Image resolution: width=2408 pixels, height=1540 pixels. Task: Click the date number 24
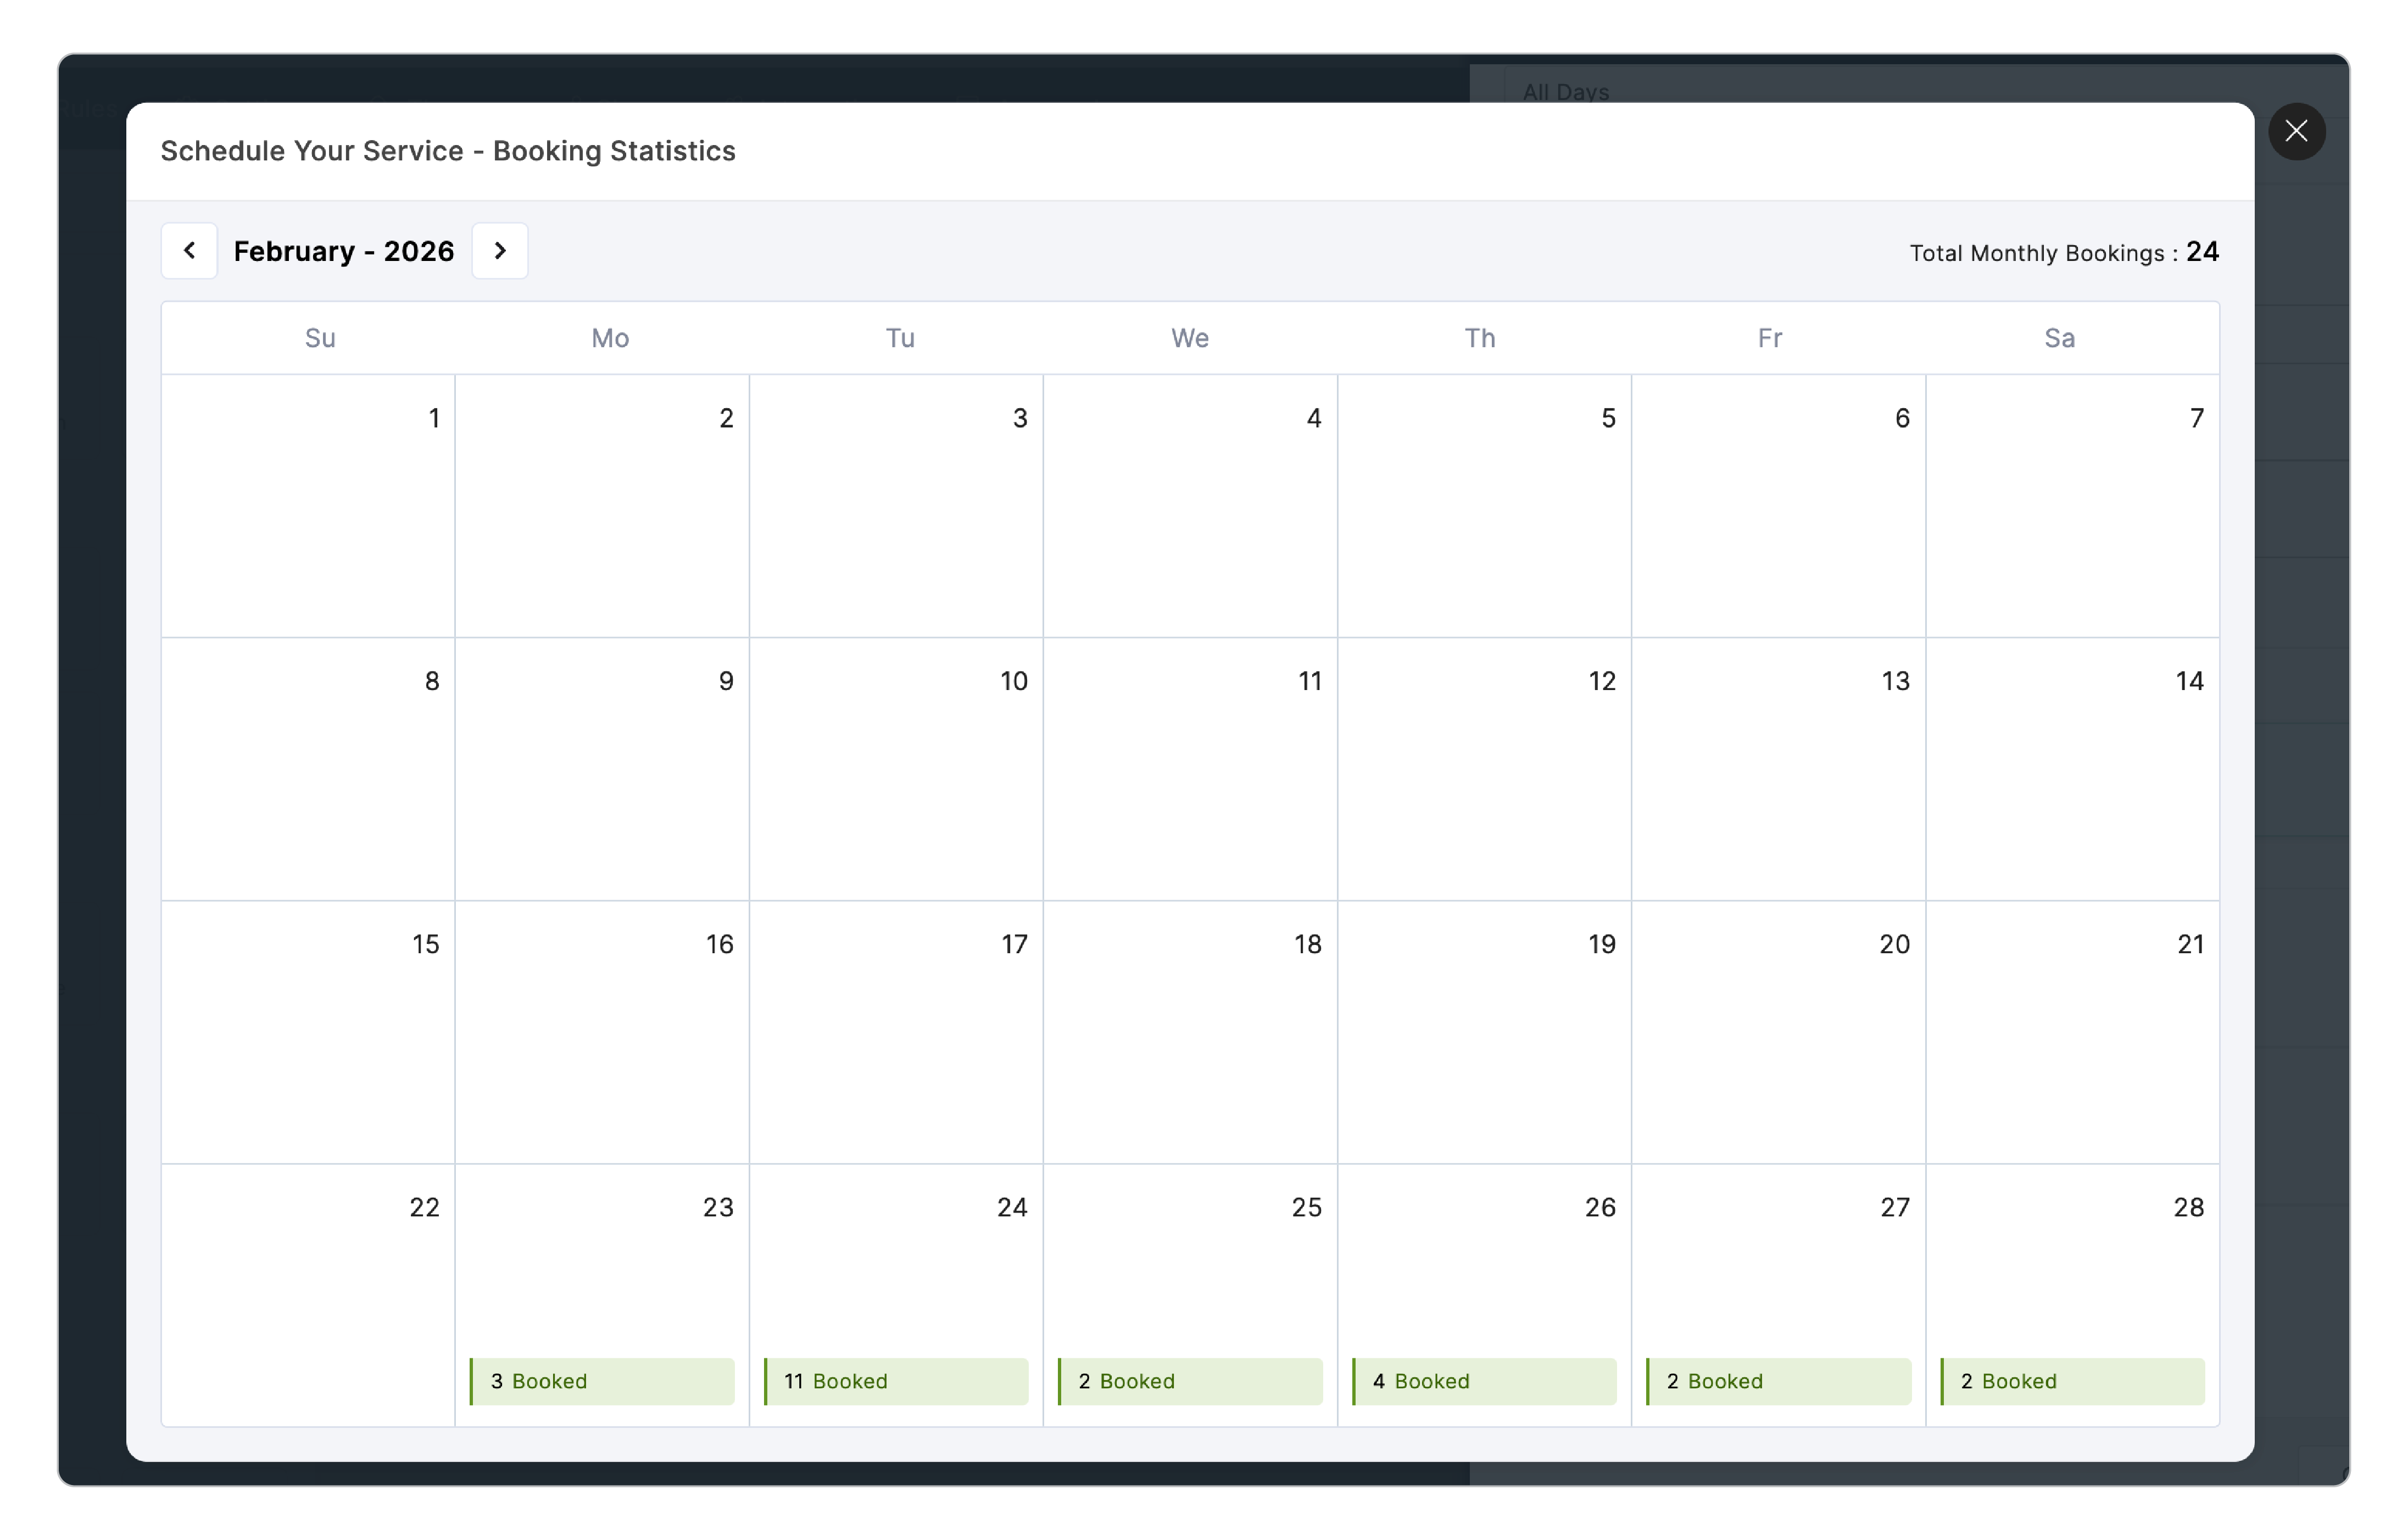pyautogui.click(x=1012, y=1207)
